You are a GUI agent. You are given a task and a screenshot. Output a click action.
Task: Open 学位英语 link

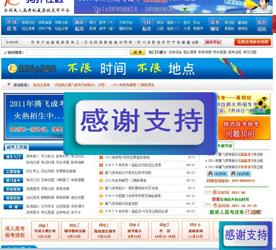pyautogui.click(x=48, y=213)
